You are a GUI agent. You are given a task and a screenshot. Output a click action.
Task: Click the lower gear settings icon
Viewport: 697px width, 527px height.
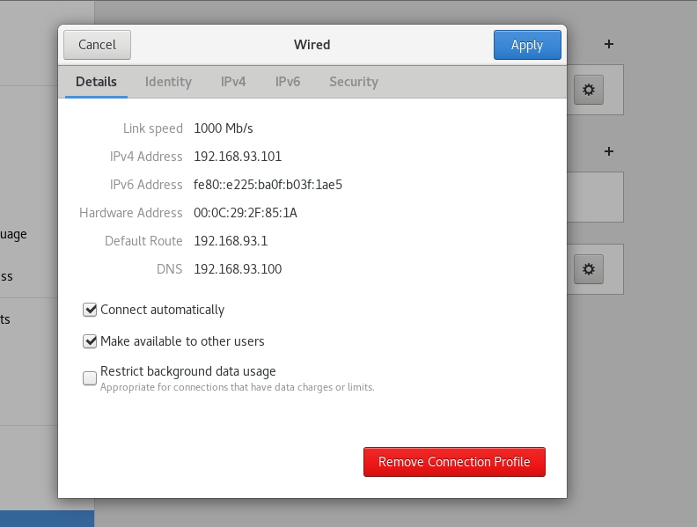click(x=589, y=269)
